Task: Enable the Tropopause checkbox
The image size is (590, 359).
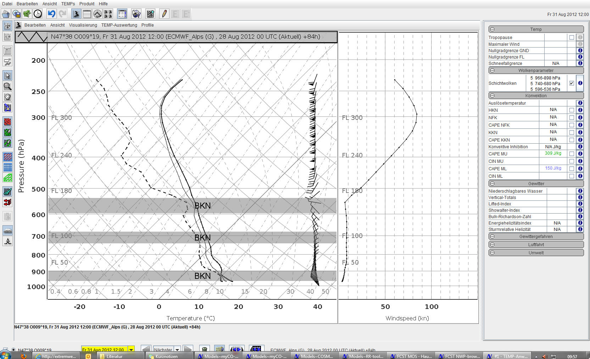Action: [x=572, y=38]
